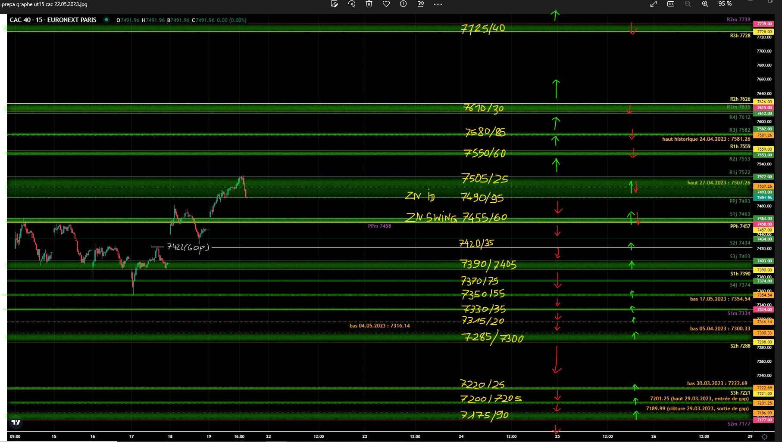782x442 pixels.
Task: Click the R2h 7626 label
Action: 740,99
